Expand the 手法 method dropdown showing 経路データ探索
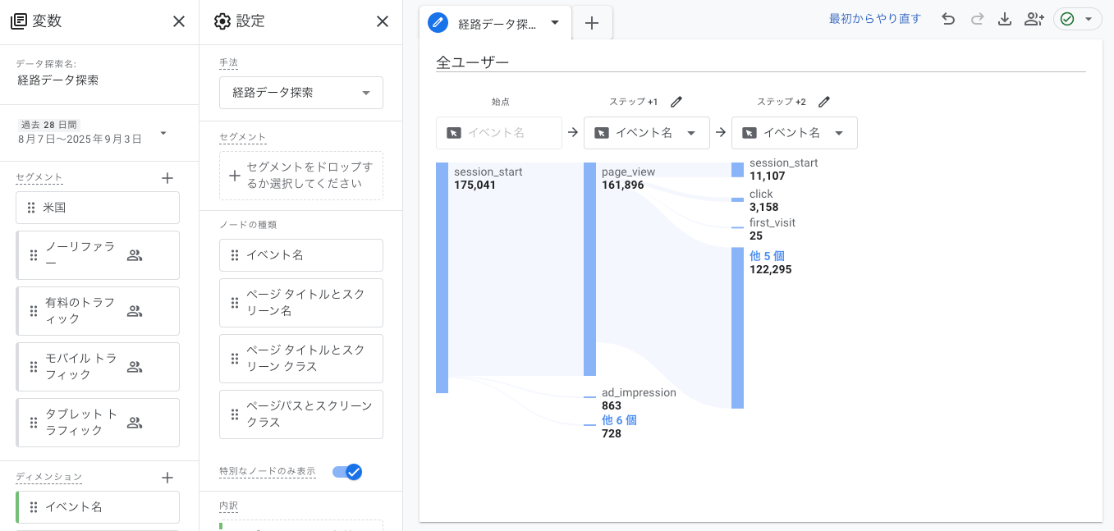 300,93
